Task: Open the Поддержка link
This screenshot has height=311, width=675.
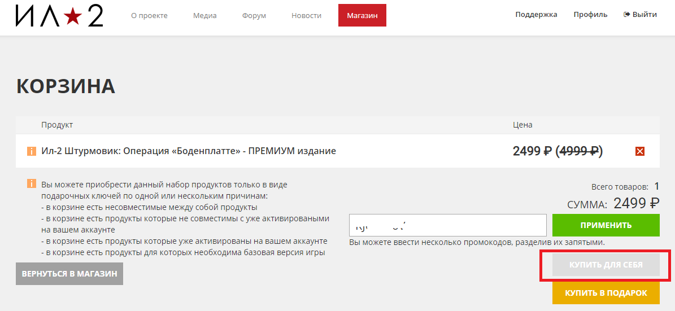Action: pos(537,15)
